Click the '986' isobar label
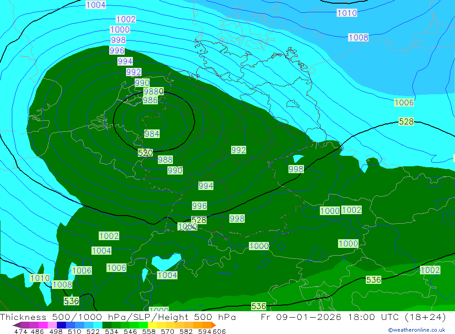The width and height of the screenshot is (455, 334). [x=150, y=100]
